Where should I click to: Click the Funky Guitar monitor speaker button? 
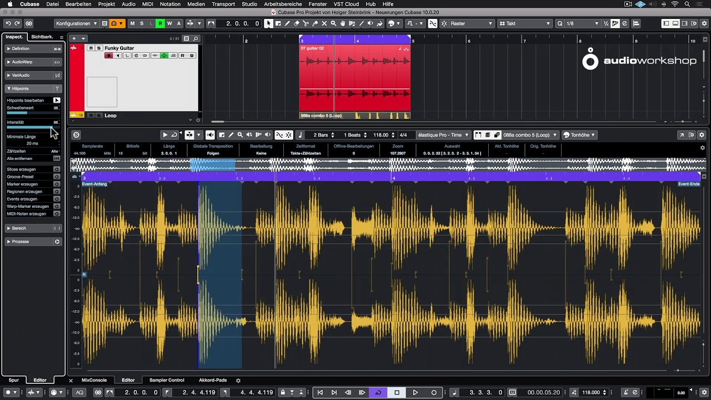coord(118,56)
